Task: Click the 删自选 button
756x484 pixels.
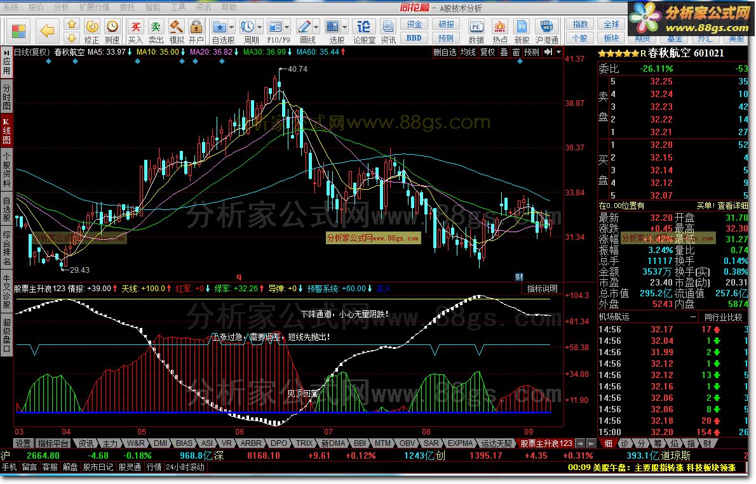Action: coord(445,52)
